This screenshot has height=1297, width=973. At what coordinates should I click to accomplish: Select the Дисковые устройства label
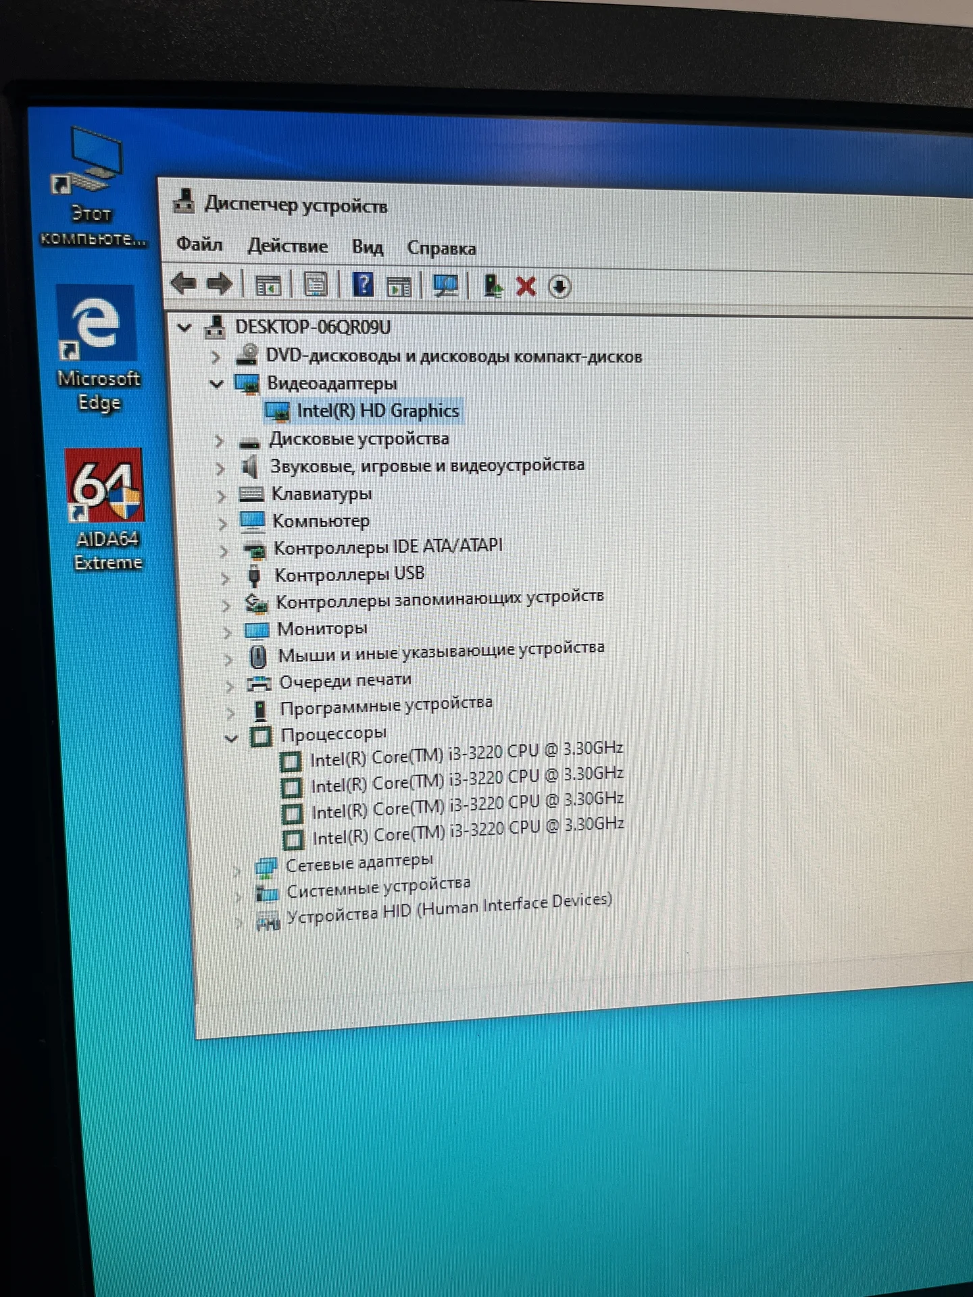[359, 439]
